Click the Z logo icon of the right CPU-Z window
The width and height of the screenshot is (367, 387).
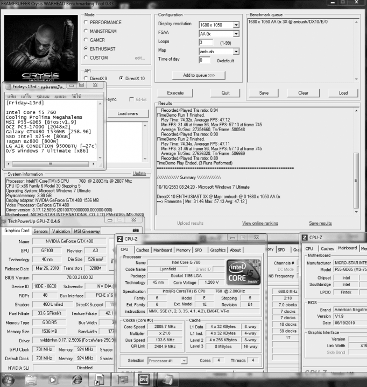click(x=305, y=238)
